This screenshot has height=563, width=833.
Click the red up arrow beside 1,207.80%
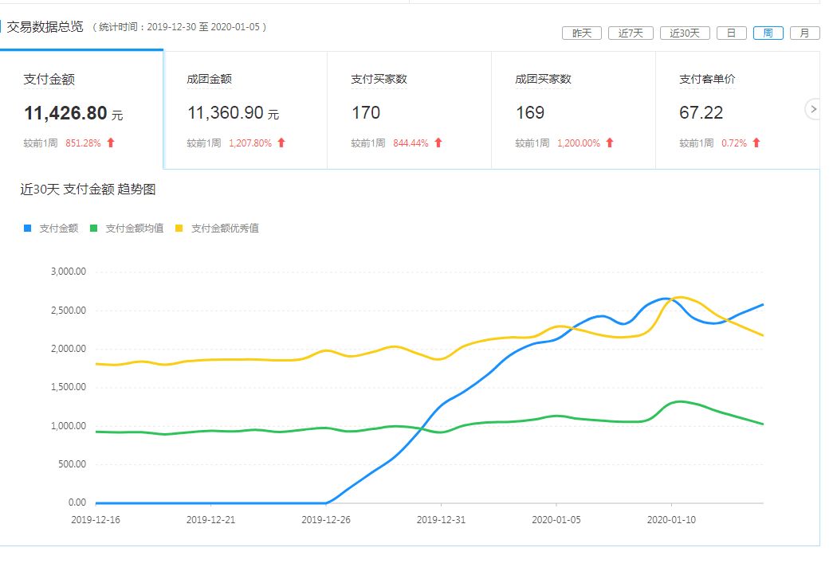(x=281, y=143)
